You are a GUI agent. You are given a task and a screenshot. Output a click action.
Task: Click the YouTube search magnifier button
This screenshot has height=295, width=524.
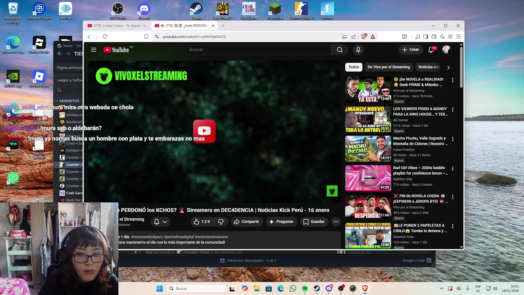(x=340, y=50)
